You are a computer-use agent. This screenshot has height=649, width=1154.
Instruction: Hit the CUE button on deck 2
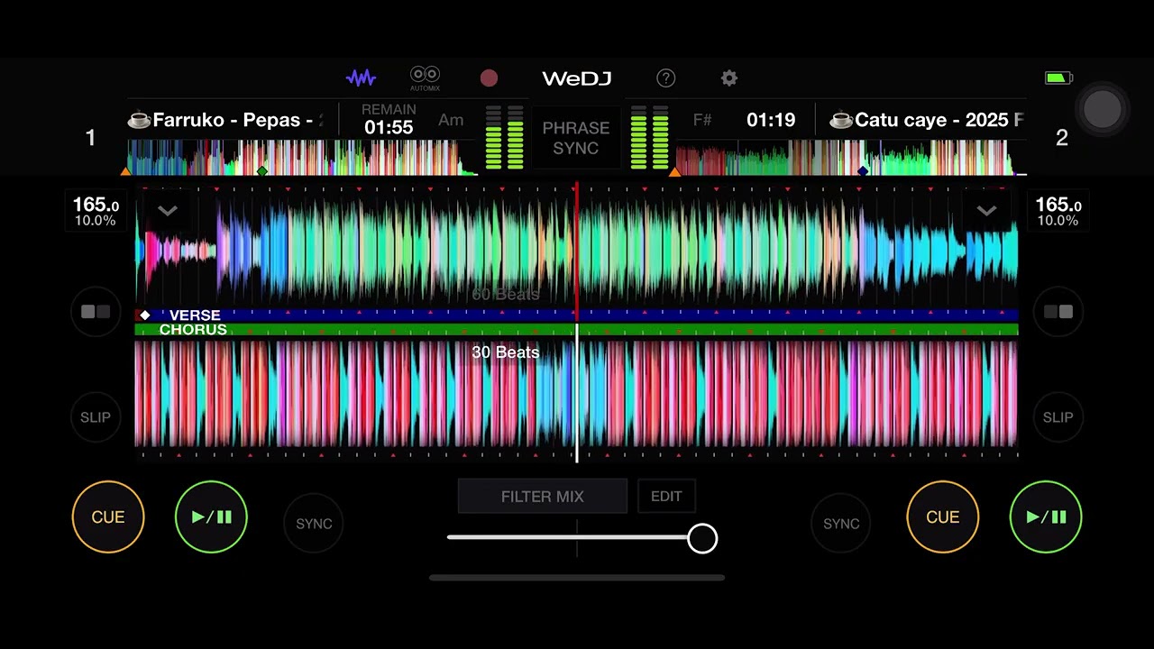pos(942,516)
